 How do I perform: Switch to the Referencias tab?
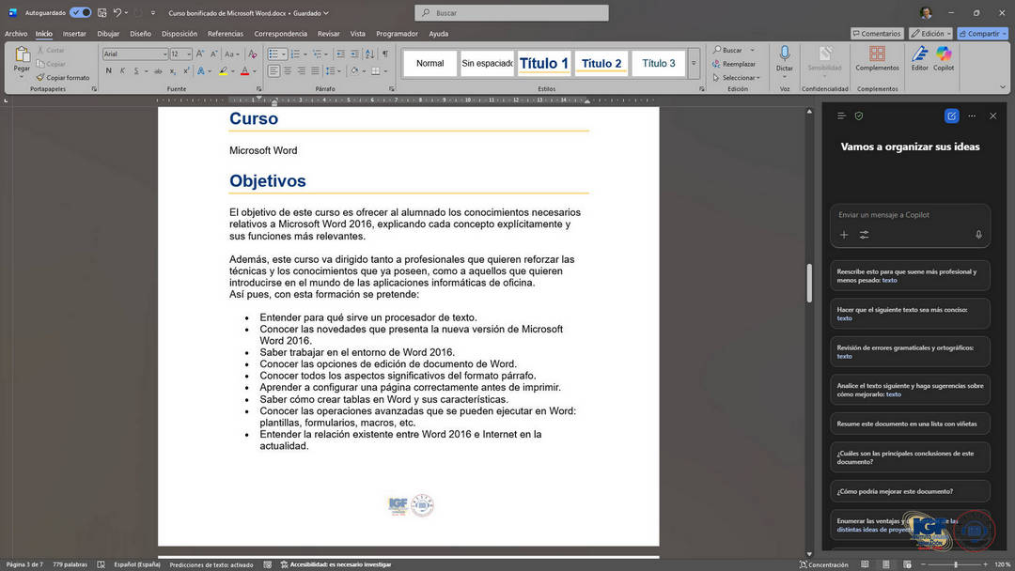tap(225, 34)
